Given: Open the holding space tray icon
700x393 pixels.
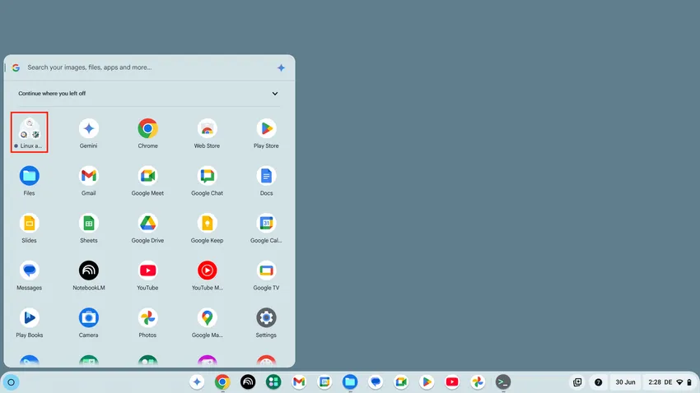Looking at the screenshot, I should 577,381.
